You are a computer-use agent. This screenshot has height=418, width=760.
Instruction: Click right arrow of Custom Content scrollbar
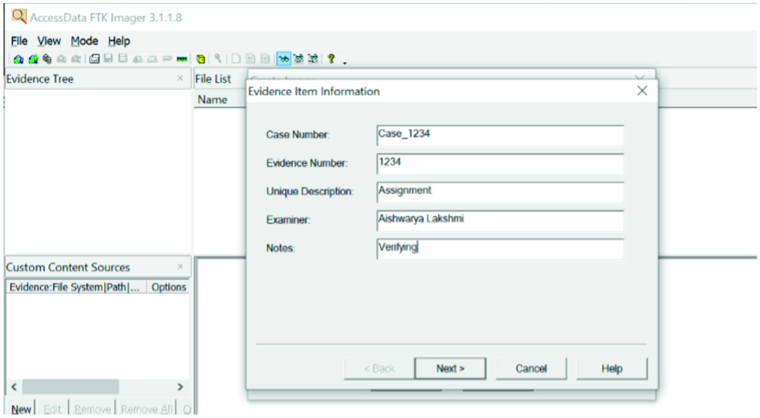point(180,387)
